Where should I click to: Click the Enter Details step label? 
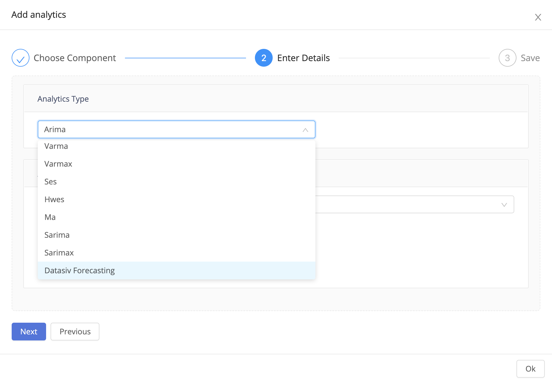(x=303, y=58)
